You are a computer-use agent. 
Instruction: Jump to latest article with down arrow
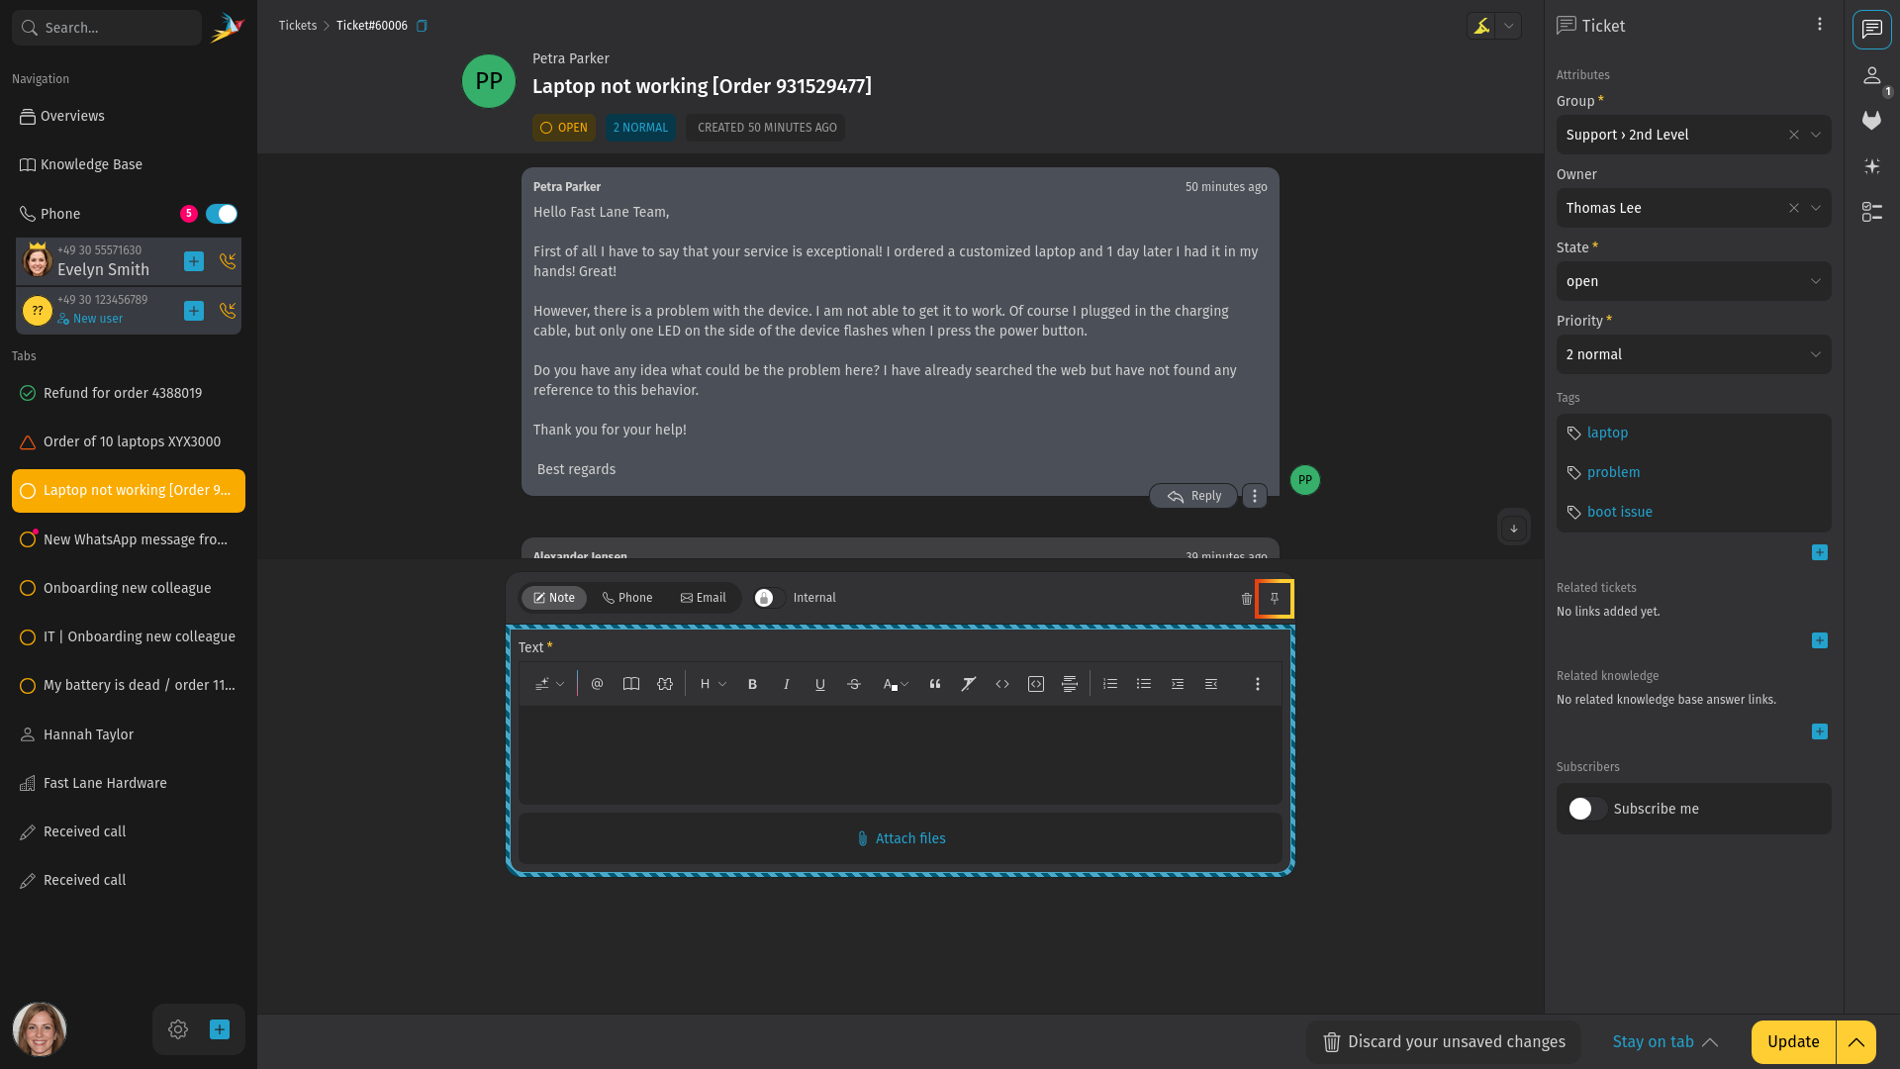[1514, 528]
